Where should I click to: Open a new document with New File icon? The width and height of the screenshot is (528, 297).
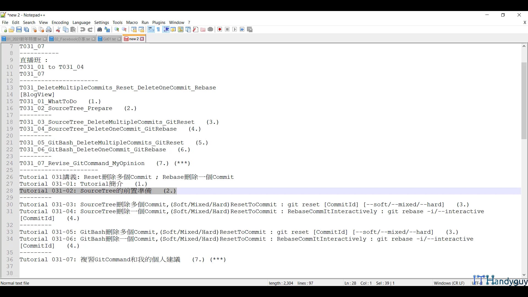pyautogui.click(x=4, y=29)
